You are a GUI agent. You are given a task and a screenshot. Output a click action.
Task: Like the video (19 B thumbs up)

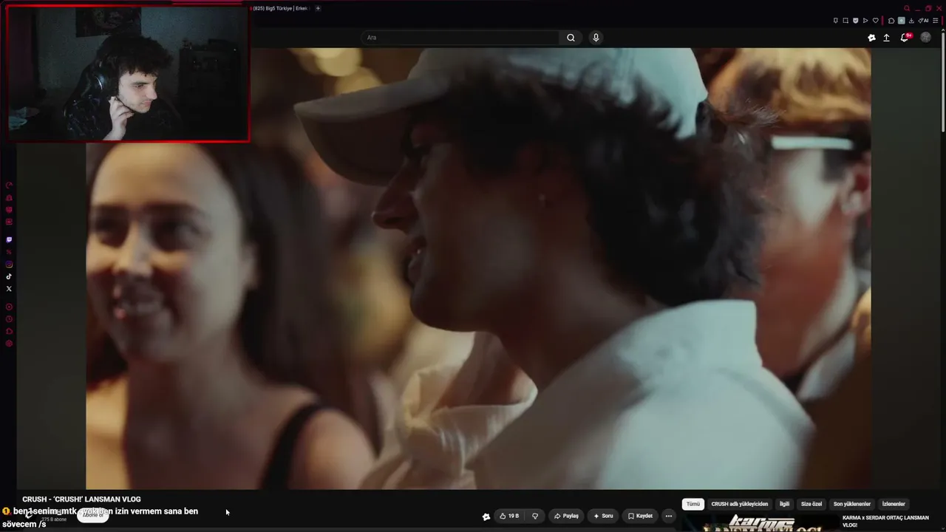(509, 516)
